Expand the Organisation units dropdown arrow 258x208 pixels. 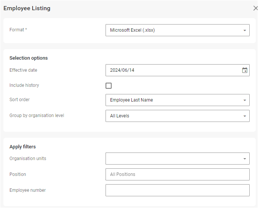(x=244, y=159)
